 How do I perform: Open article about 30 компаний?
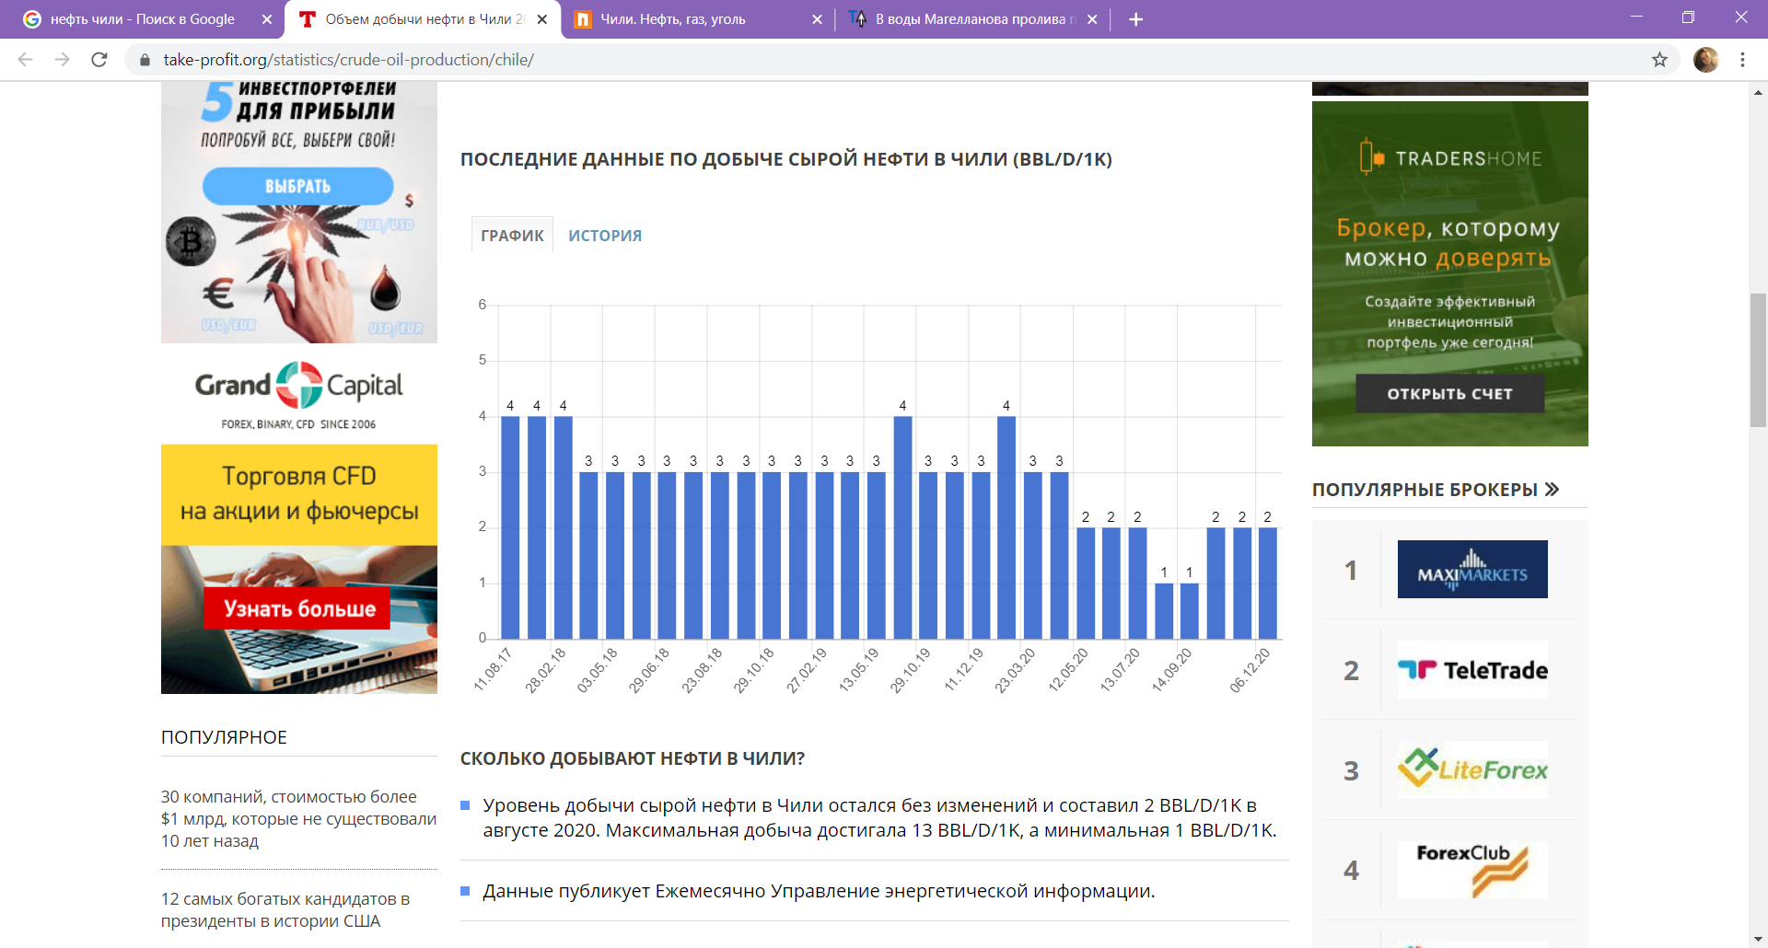297,818
